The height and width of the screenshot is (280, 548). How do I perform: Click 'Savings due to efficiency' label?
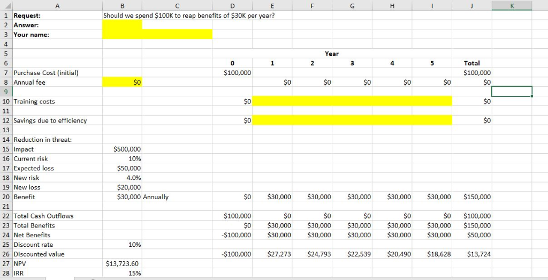click(50, 120)
